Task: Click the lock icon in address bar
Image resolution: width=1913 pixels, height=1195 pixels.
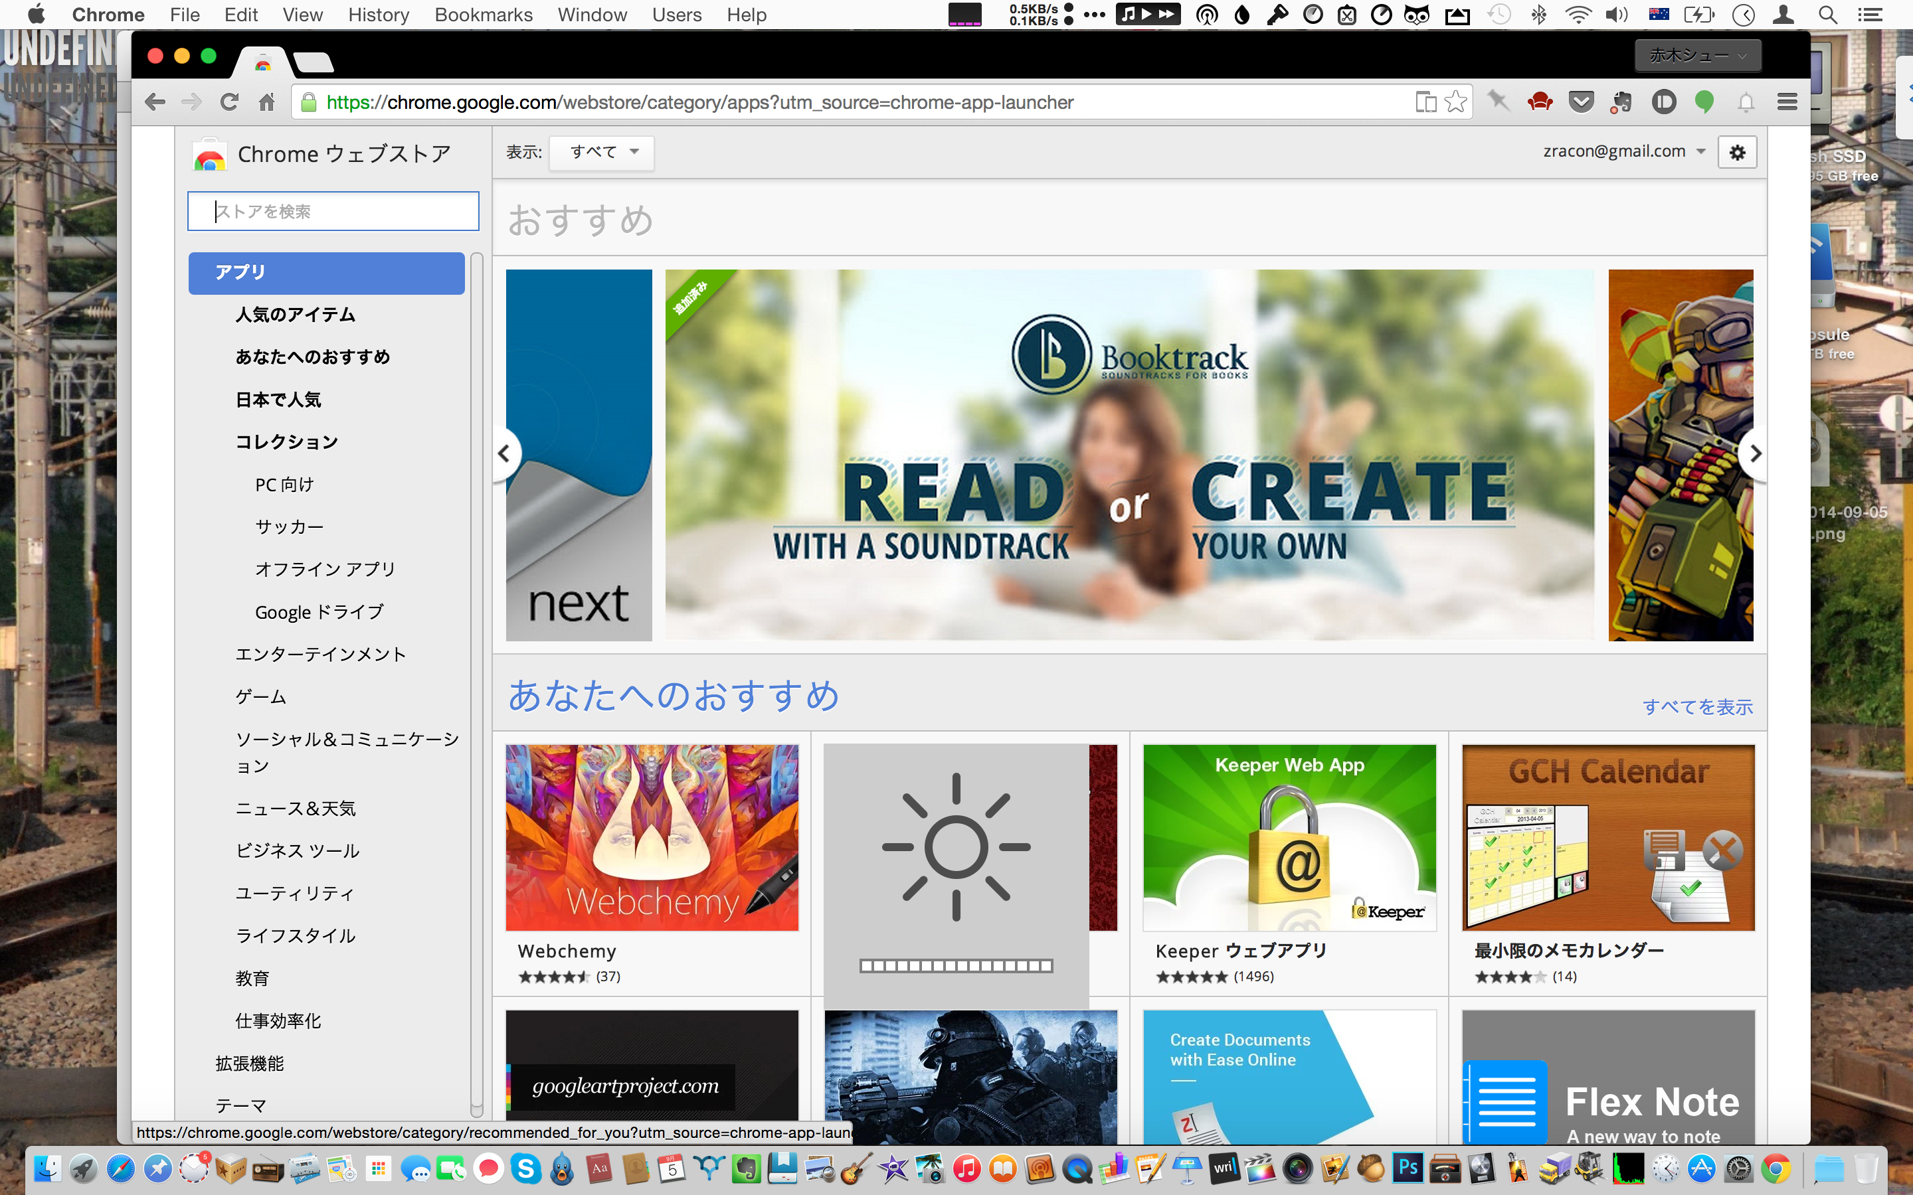Action: [x=309, y=102]
